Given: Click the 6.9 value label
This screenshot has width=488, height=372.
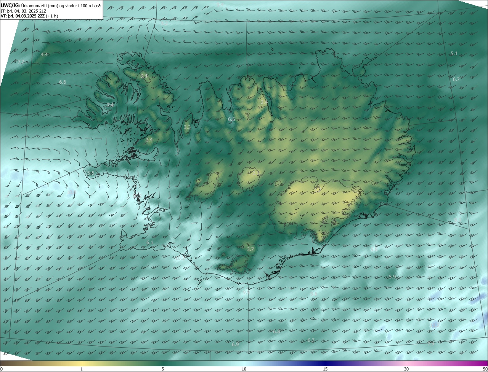Looking at the screenshot, I should [x=235, y=345].
